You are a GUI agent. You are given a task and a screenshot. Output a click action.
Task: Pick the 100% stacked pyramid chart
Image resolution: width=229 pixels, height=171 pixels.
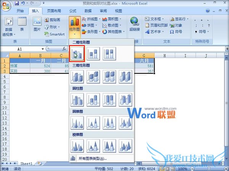(109, 146)
